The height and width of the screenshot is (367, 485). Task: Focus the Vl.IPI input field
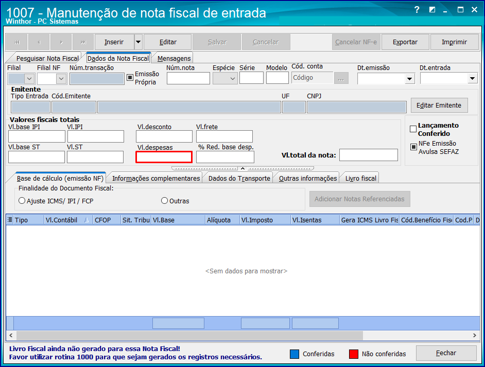[96, 136]
